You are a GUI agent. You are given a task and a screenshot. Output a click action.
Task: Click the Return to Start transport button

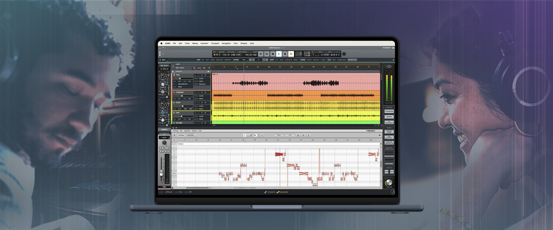pyautogui.click(x=261, y=54)
